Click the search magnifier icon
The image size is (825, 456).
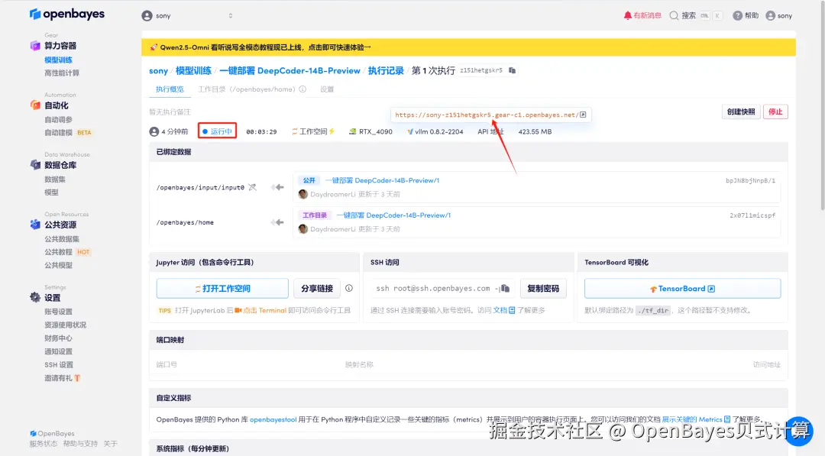coord(674,16)
